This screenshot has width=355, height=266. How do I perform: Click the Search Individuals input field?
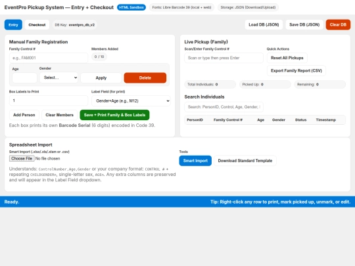point(224,107)
